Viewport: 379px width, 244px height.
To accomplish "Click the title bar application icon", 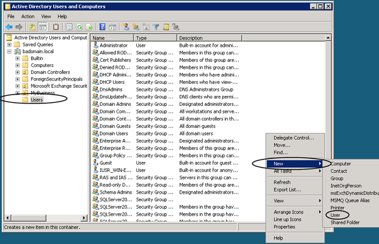I will (x=8, y=6).
